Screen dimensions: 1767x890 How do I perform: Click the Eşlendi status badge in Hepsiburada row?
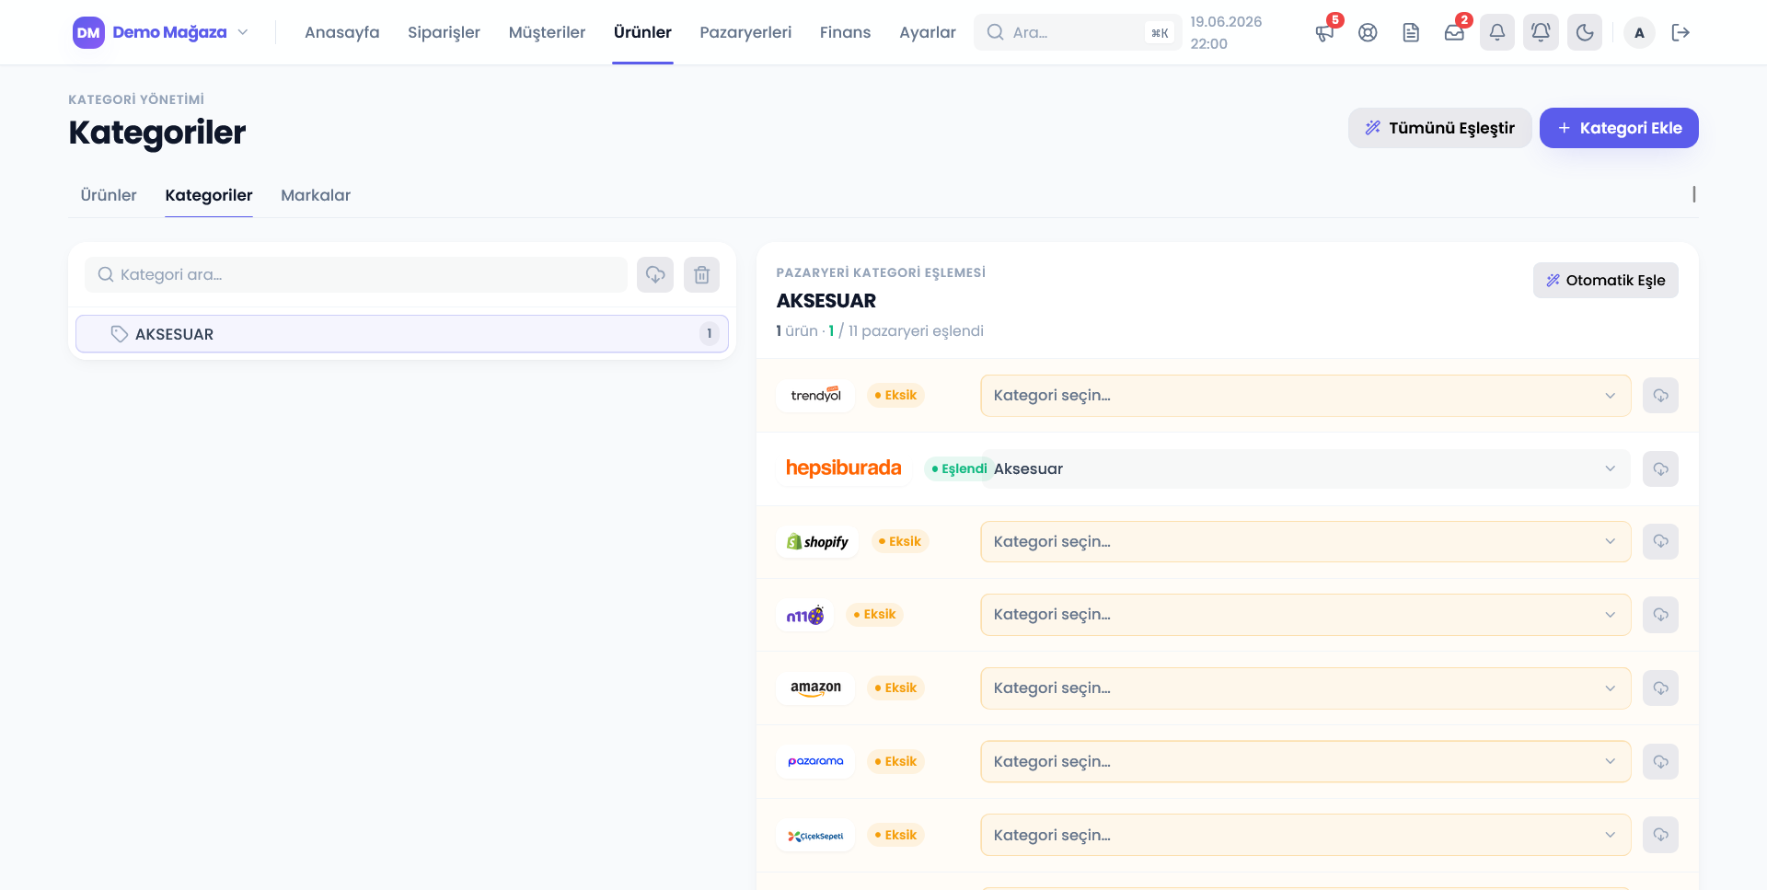pos(959,468)
